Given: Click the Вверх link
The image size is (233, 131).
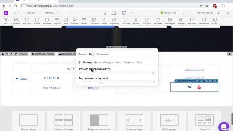Looking at the screenshot, I should coord(21,79).
